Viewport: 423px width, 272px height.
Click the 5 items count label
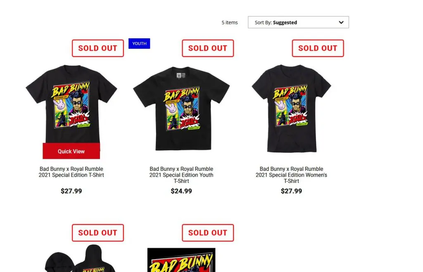[230, 23]
